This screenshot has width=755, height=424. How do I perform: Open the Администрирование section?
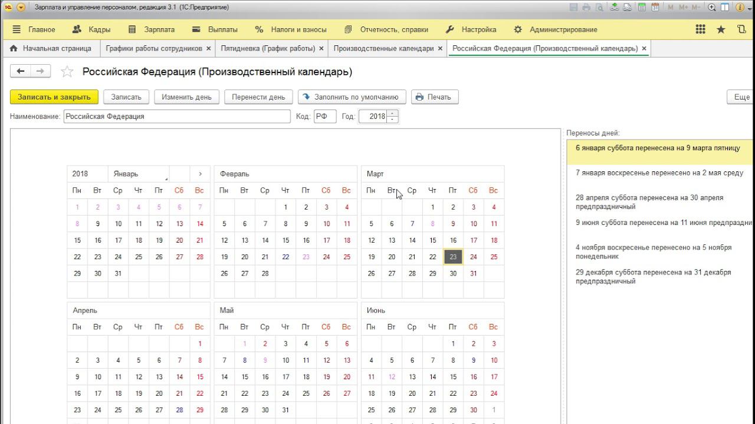coord(556,29)
